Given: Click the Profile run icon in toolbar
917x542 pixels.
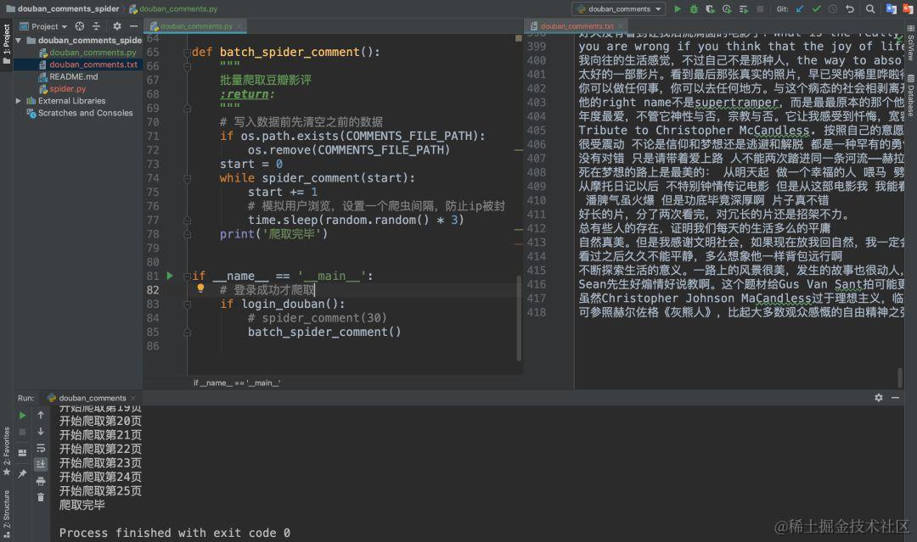Looking at the screenshot, I should coord(726,8).
